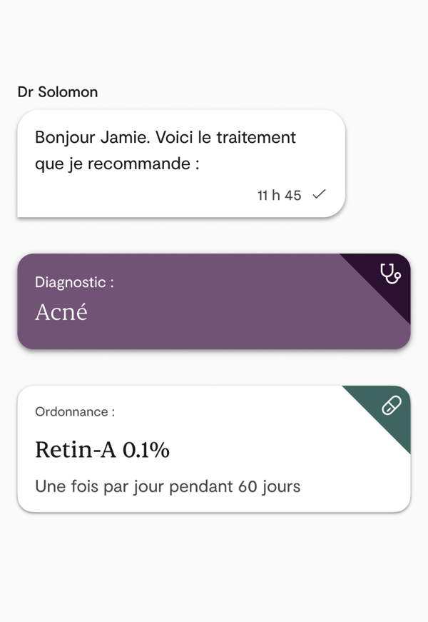
Task: Click the "Acné" diagnosis text
Action: 61,312
